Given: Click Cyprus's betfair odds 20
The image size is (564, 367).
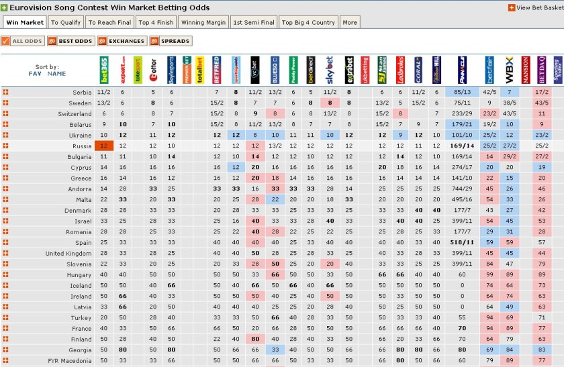Looking at the screenshot, I should pyautogui.click(x=489, y=167).
